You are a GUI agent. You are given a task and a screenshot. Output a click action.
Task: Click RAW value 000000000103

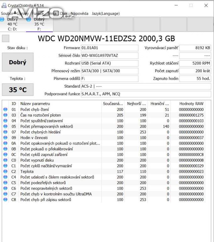[x=191, y=121]
